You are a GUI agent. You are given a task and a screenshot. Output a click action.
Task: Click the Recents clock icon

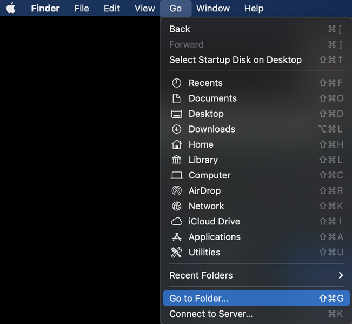click(176, 83)
